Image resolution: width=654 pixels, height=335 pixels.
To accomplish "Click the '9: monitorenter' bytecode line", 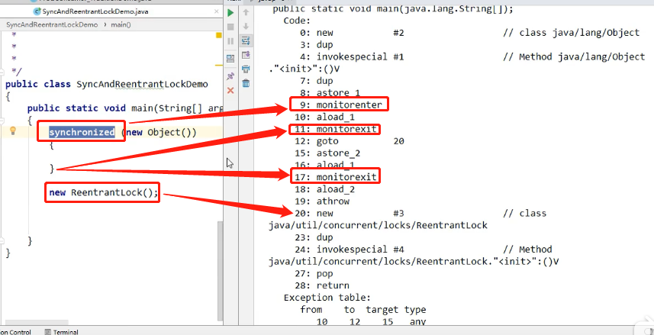I will [x=341, y=105].
